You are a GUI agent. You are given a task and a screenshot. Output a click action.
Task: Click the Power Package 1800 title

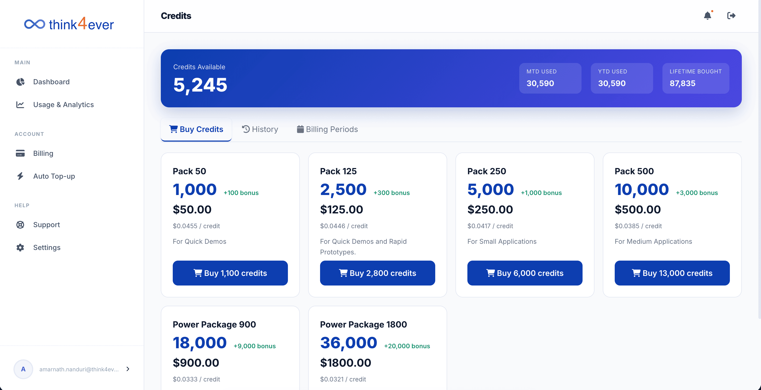(363, 325)
